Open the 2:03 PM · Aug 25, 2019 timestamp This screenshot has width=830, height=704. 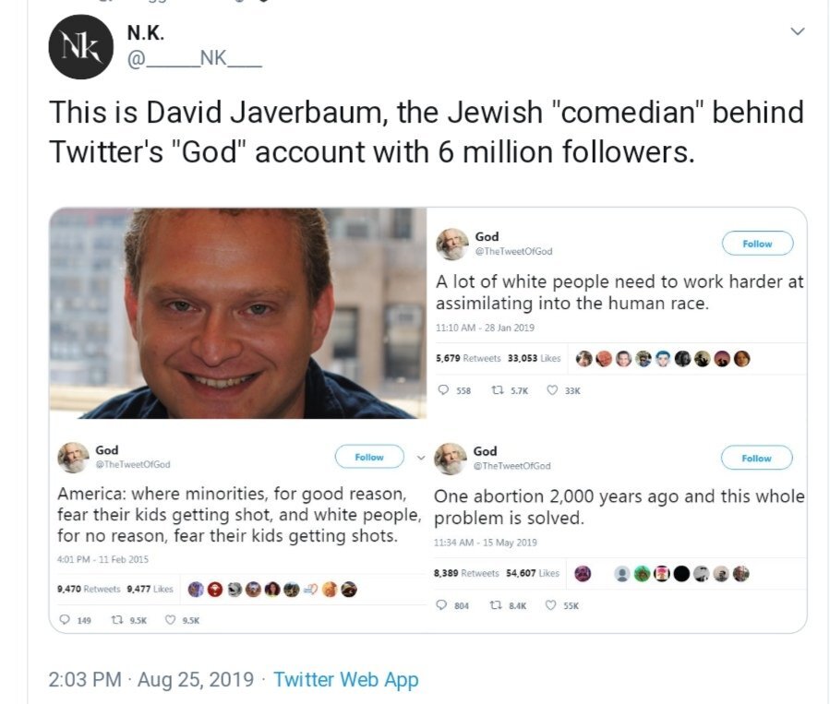click(x=150, y=680)
